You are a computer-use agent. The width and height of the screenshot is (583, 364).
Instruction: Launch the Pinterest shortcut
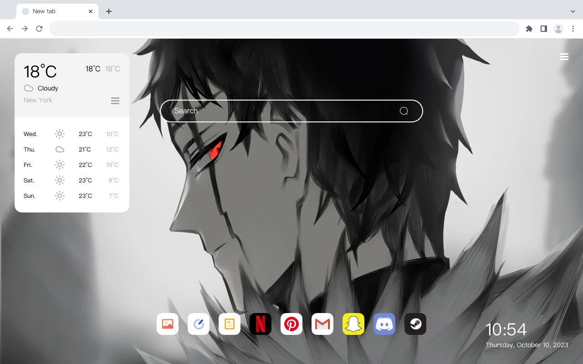pos(291,324)
